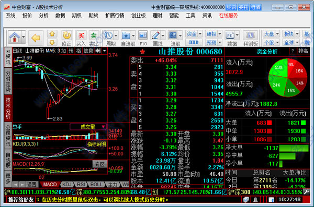The height and width of the screenshot is (207, 314).
Task: Expand the 周期 period dropdown arrow
Action: coord(116,36)
